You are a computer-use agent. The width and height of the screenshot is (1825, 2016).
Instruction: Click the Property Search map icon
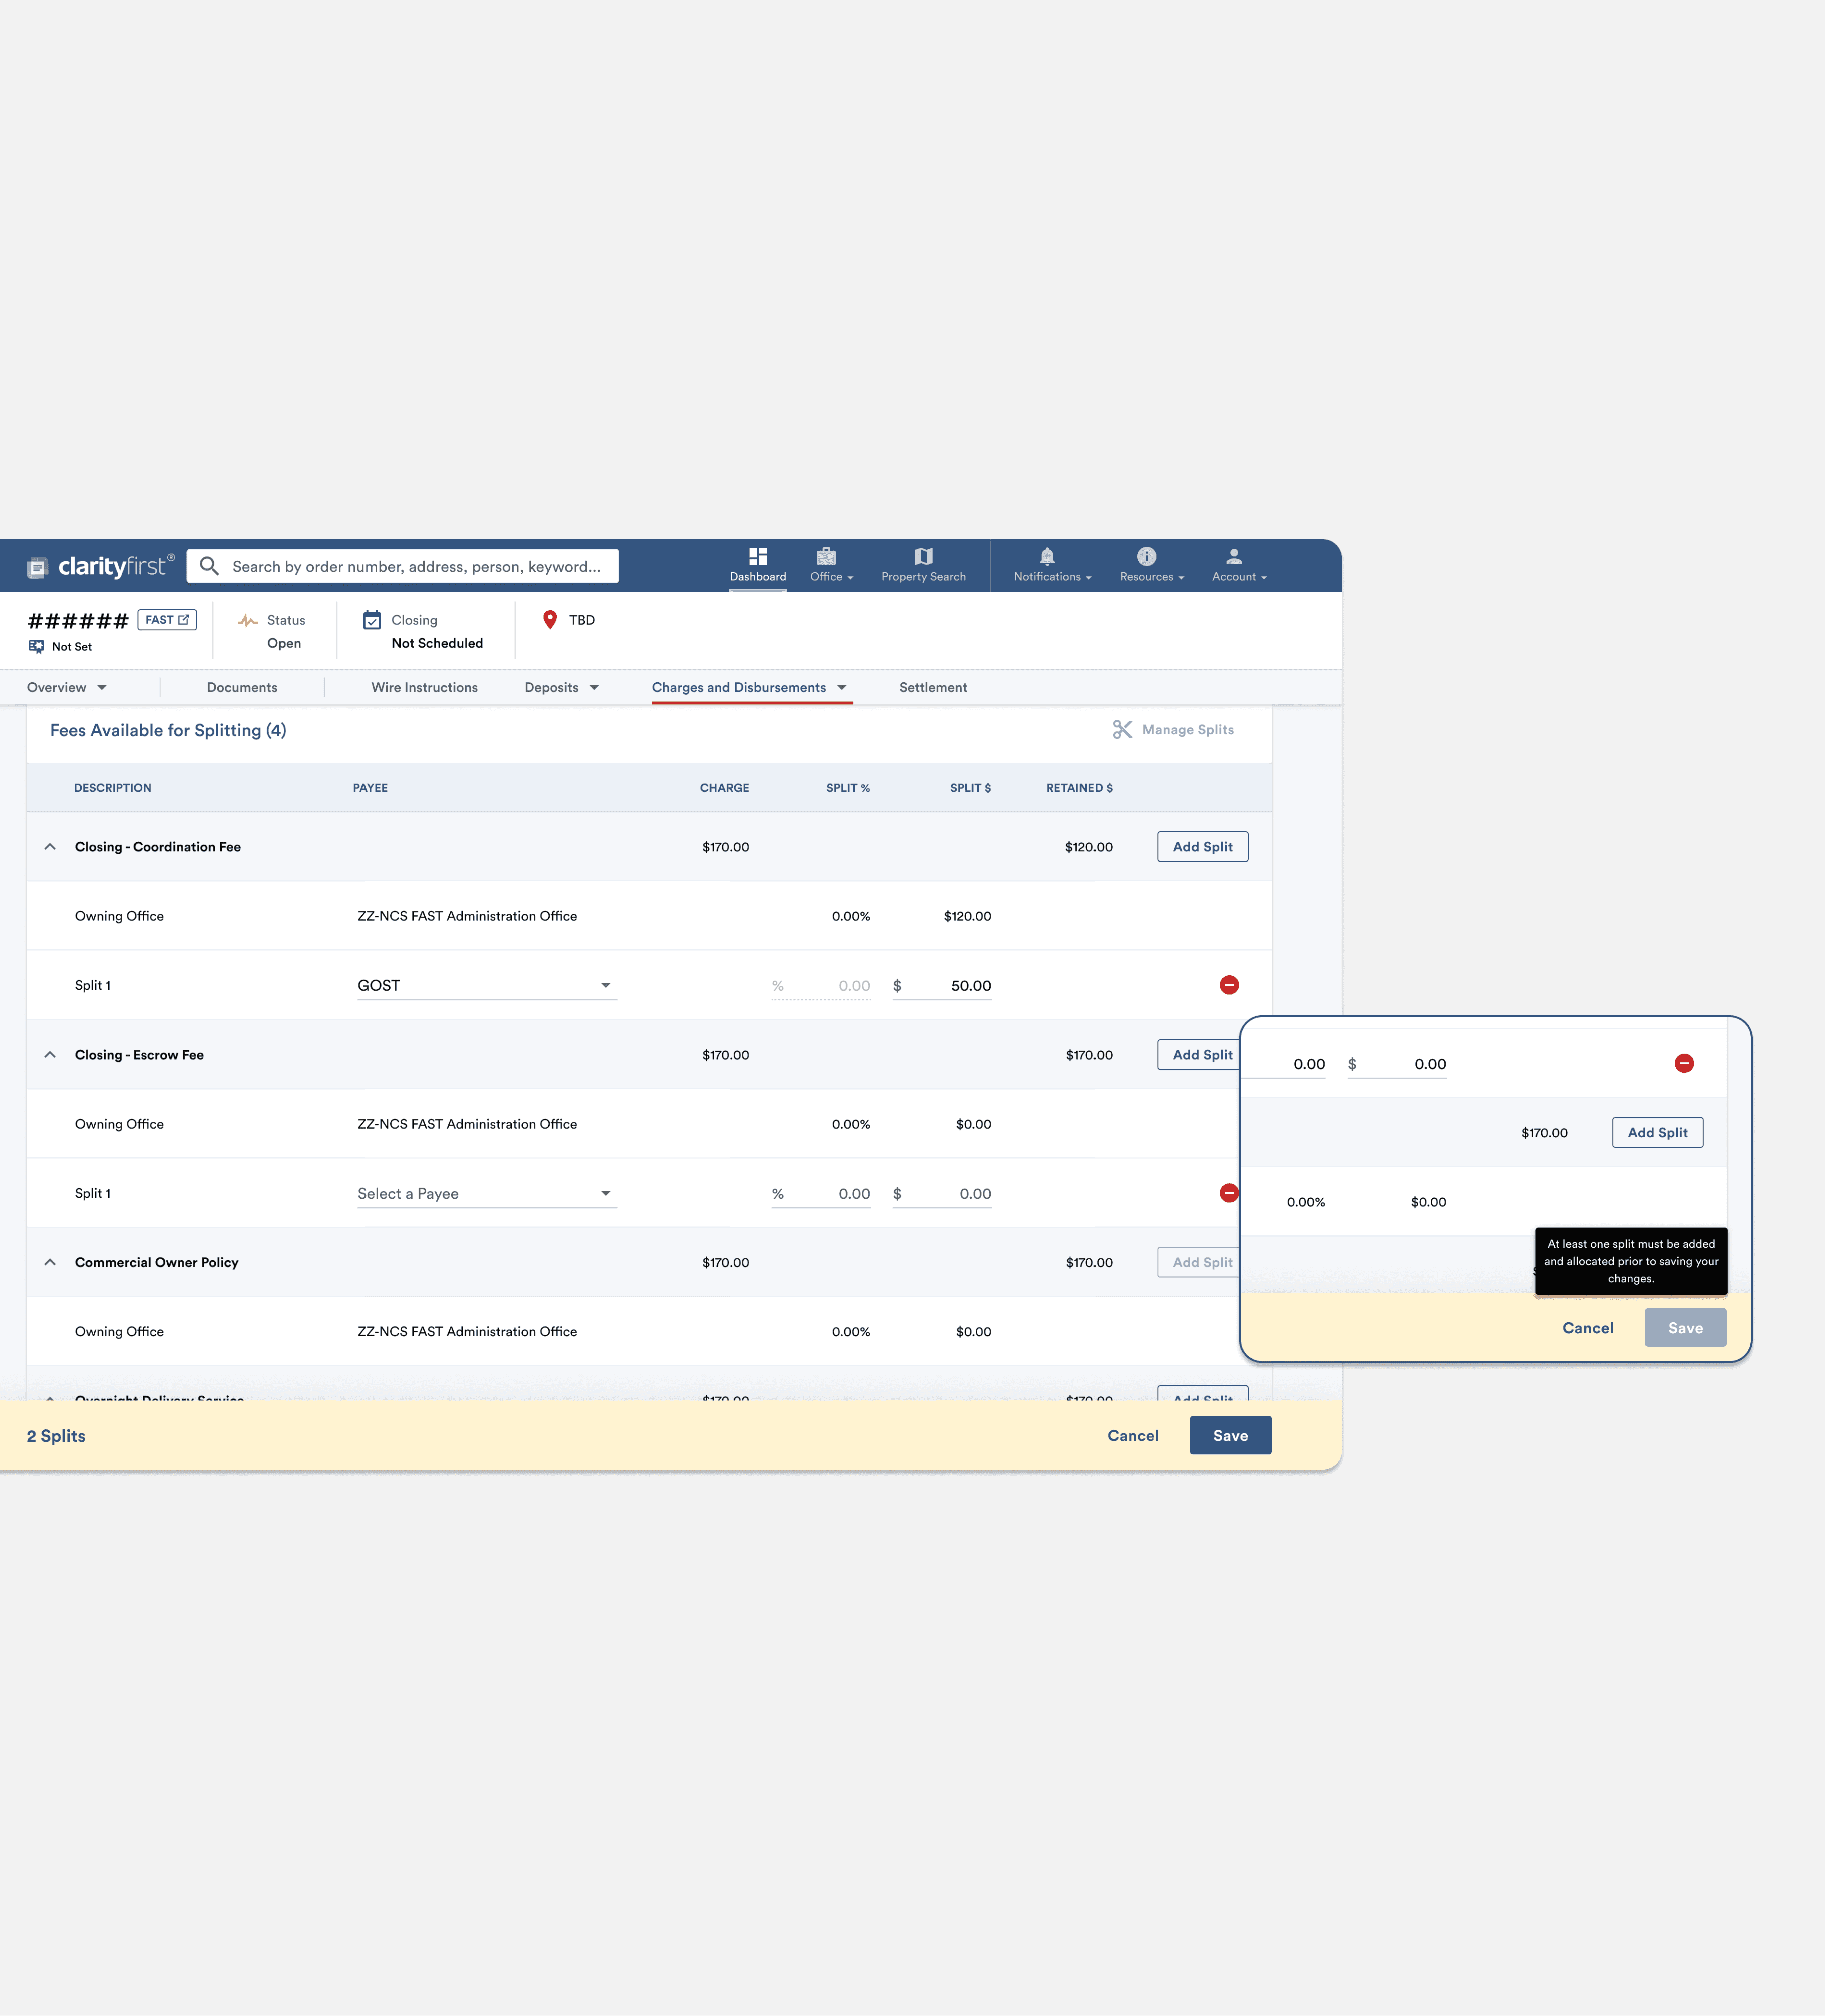pos(923,556)
